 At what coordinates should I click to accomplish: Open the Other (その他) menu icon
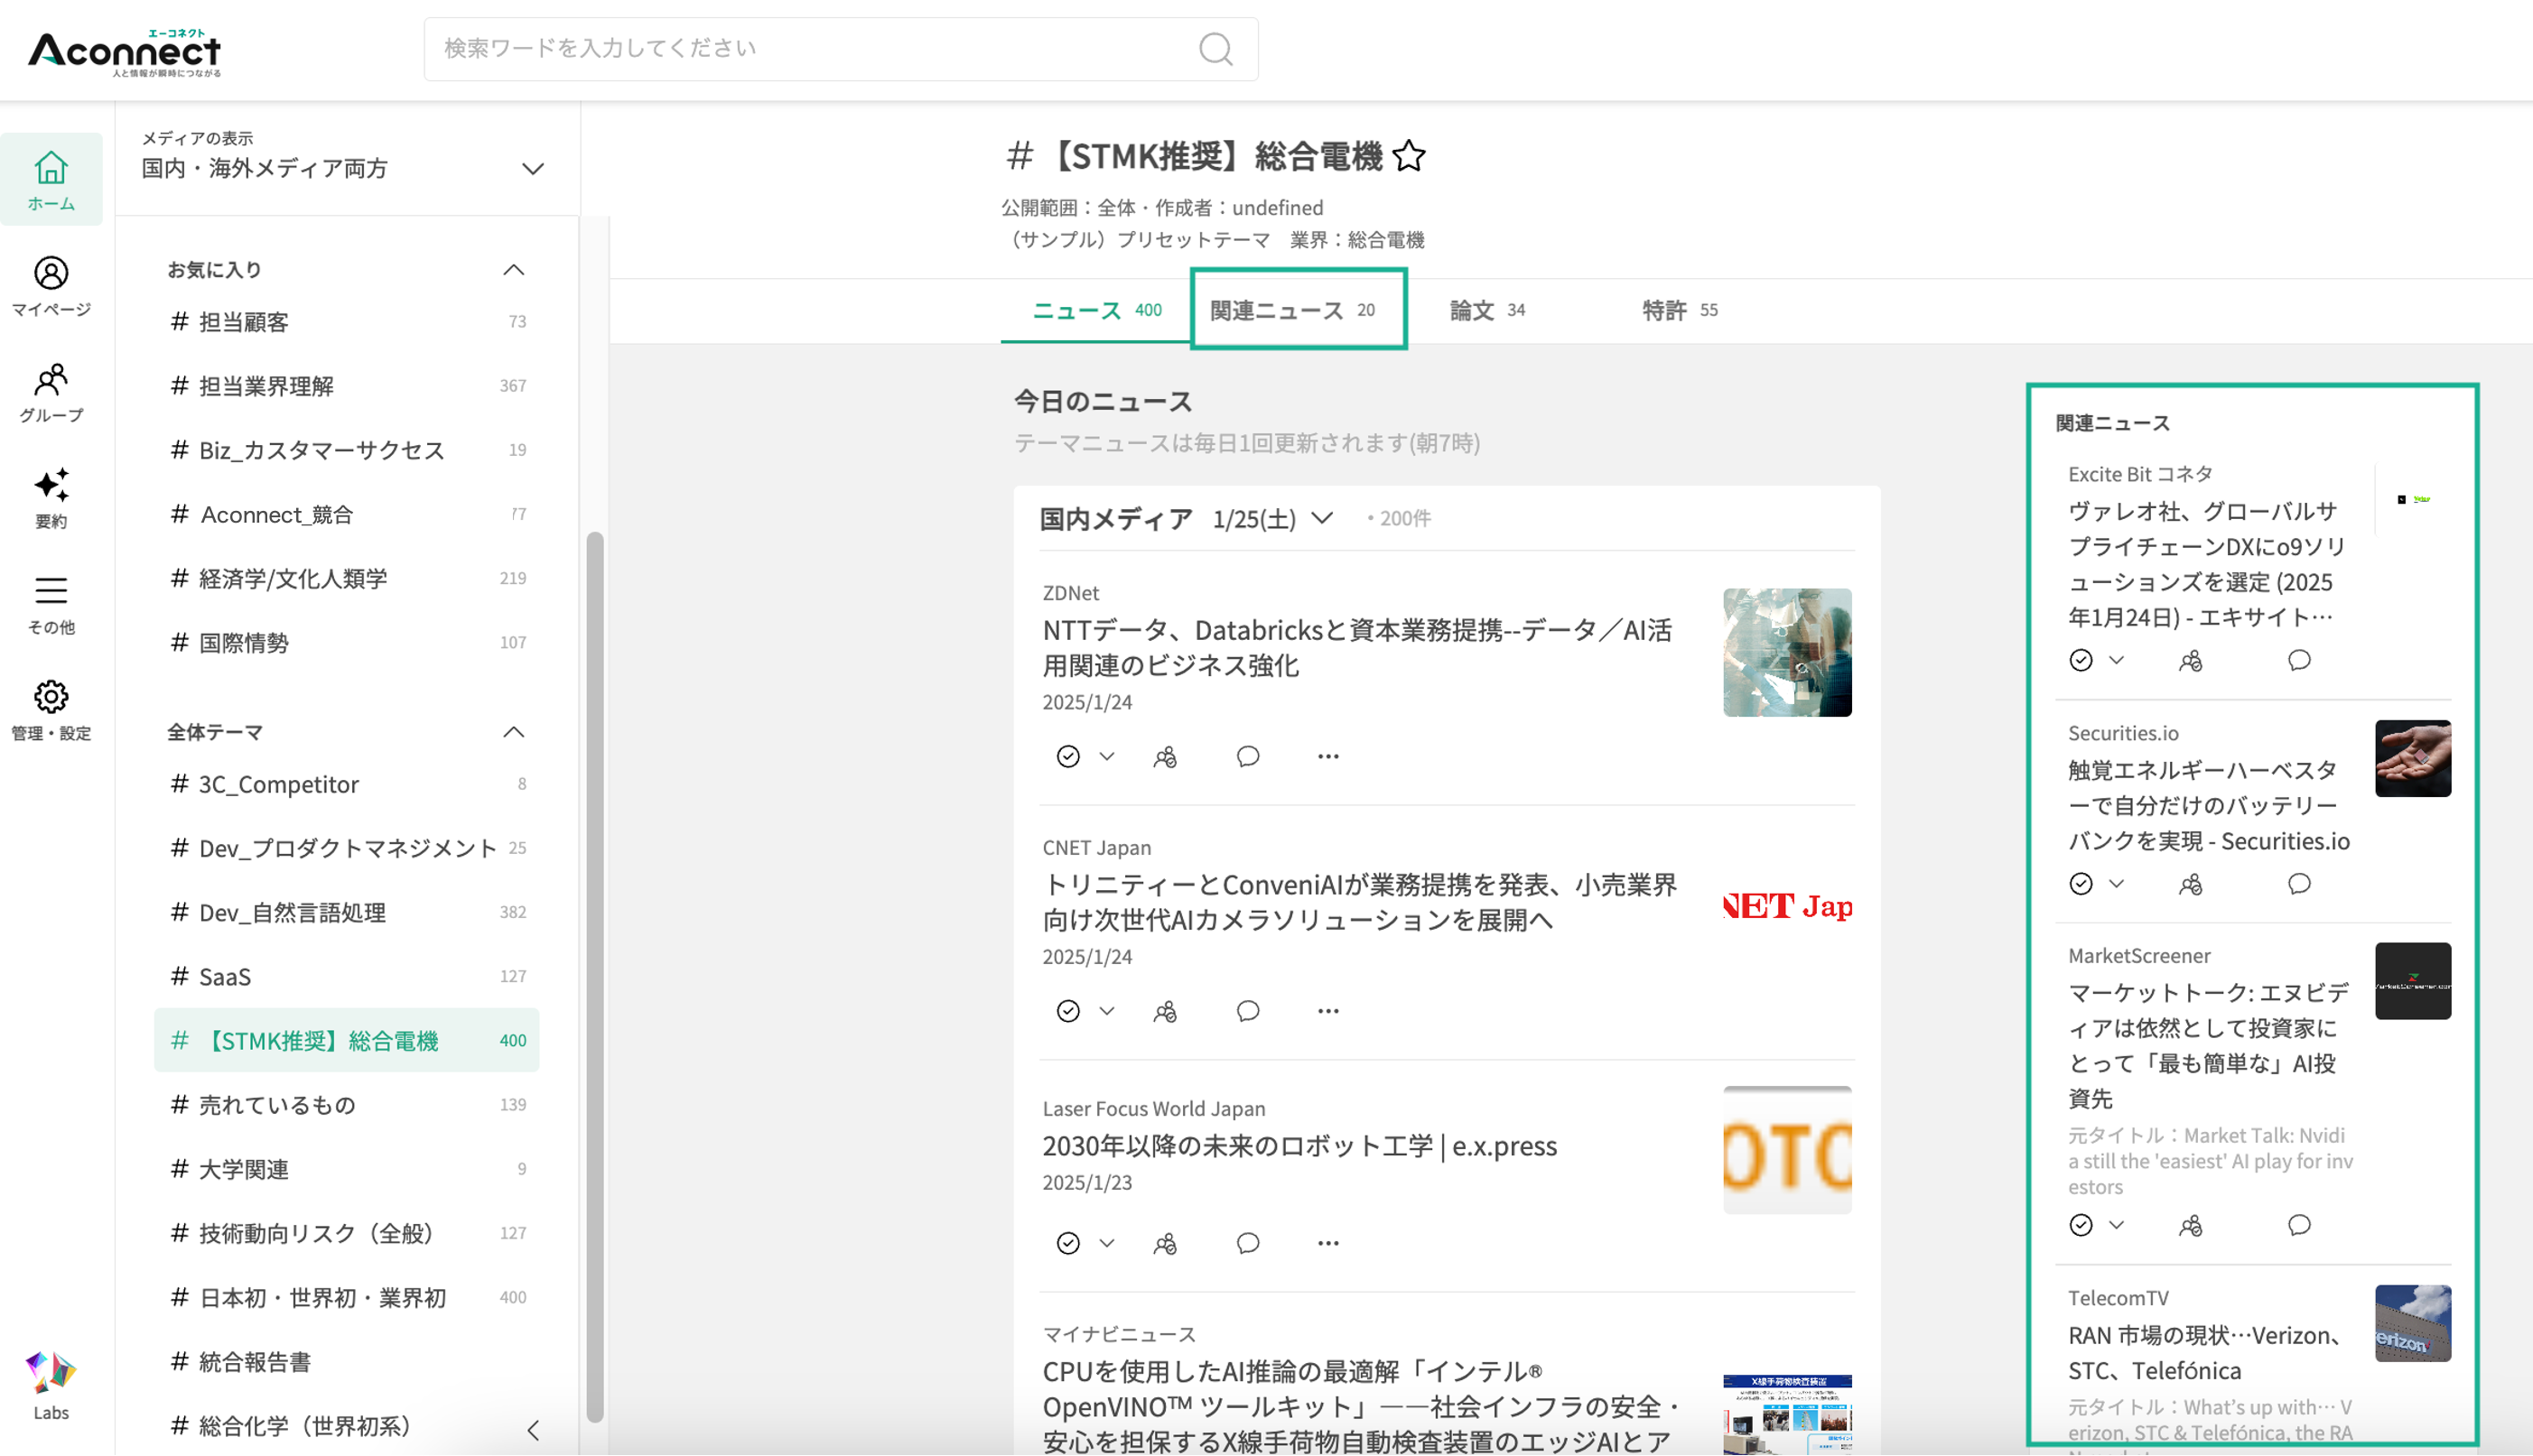pyautogui.click(x=51, y=604)
